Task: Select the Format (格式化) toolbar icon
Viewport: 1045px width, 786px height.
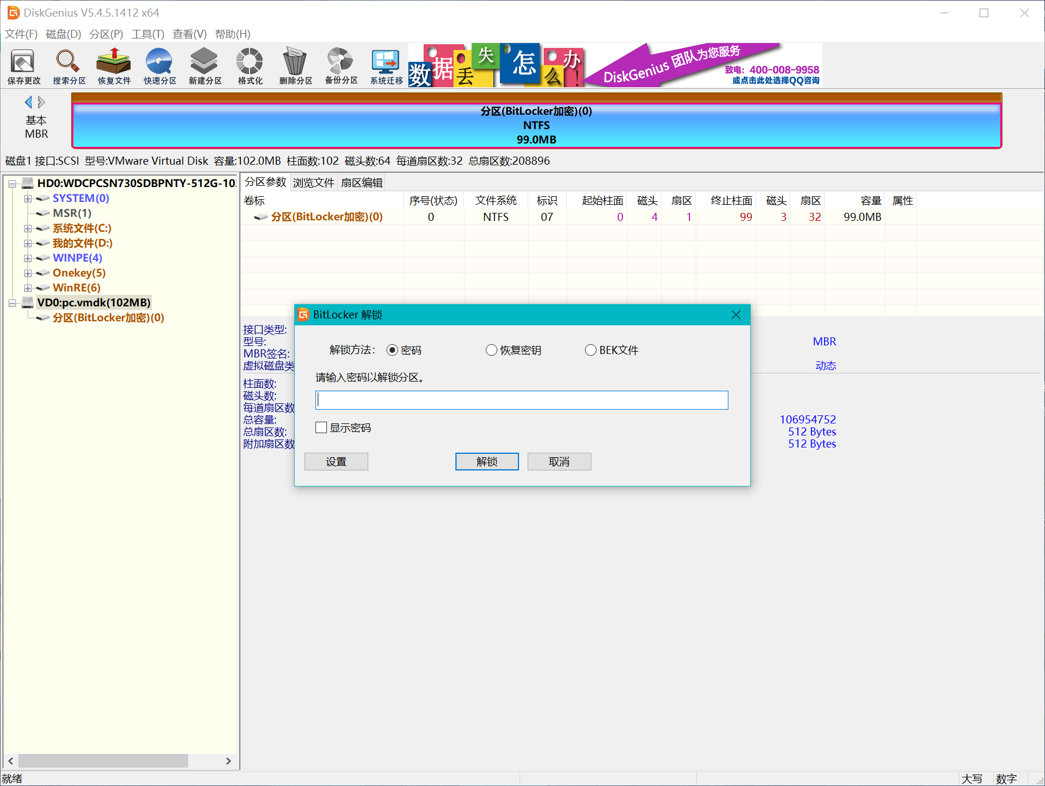Action: click(x=250, y=66)
